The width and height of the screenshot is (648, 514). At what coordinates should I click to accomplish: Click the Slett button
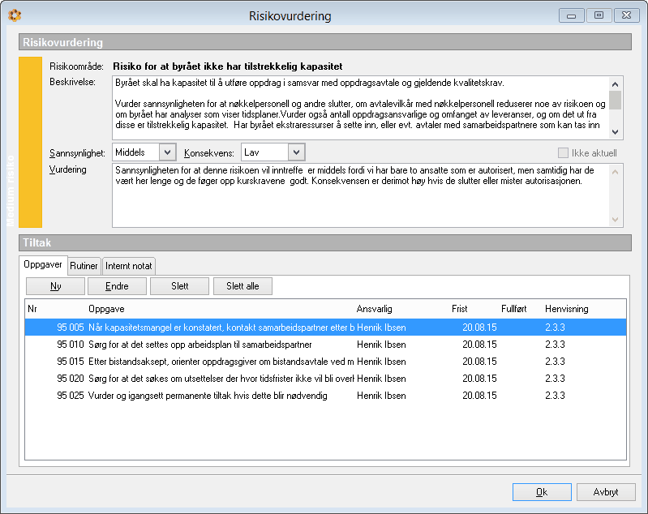(x=180, y=286)
